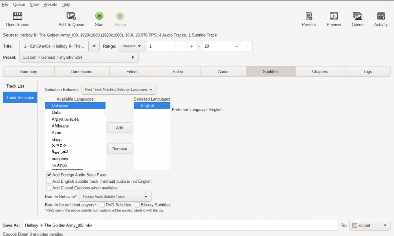Toggle Add Foreign Audio Scan Pass checkbox
Screen dimensions: 394x236
(x=49, y=174)
